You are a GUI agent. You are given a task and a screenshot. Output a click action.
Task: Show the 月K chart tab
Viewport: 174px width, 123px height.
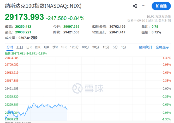coord(46,47)
